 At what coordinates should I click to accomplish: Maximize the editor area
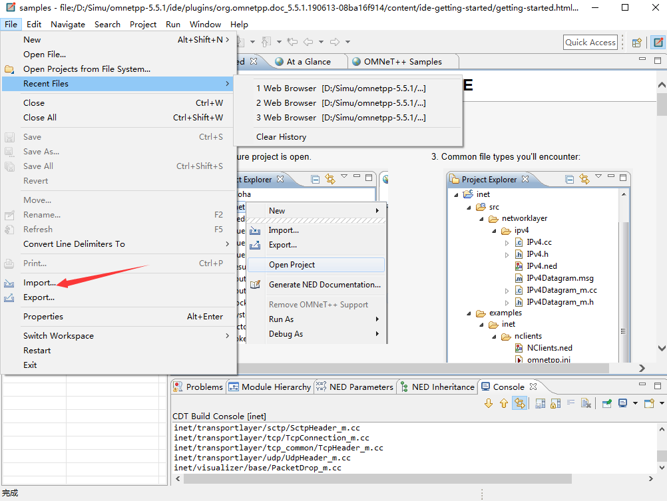pos(658,61)
